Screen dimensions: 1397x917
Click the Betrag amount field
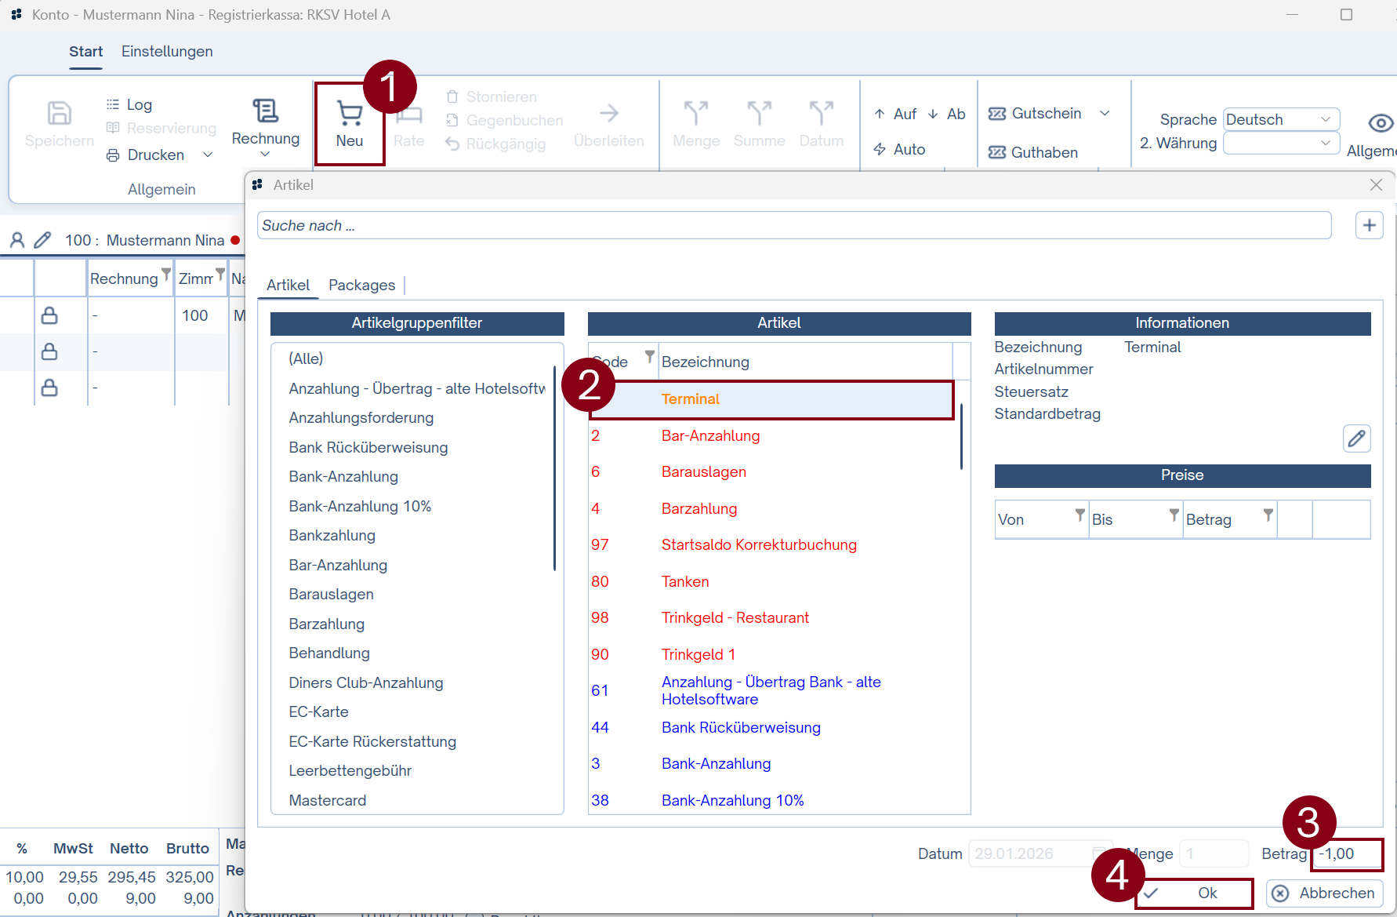pos(1347,853)
